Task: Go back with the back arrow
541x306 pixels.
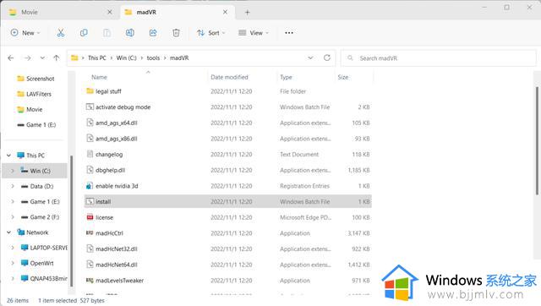Action: click(x=11, y=58)
